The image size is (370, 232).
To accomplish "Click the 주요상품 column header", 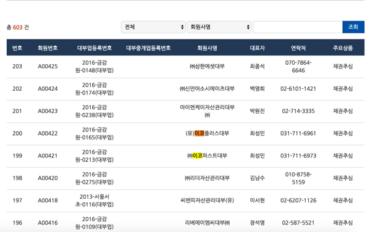I will [x=343, y=48].
